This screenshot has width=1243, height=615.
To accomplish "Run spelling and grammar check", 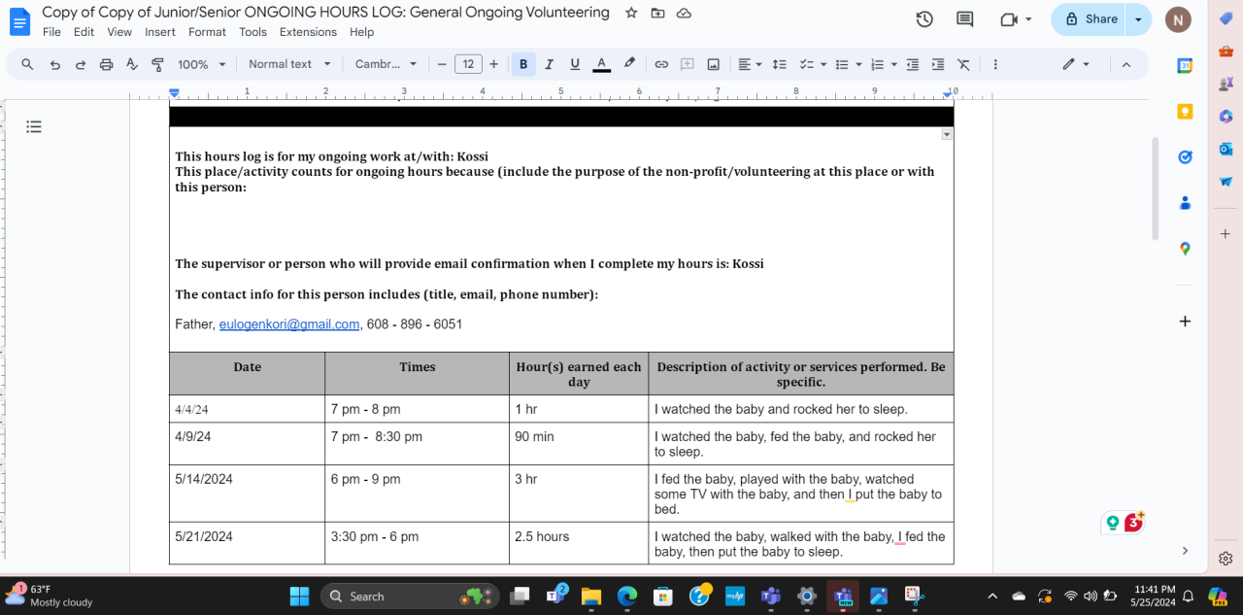I will pyautogui.click(x=132, y=64).
